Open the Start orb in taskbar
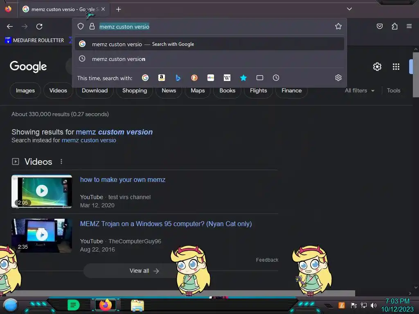 11,305
